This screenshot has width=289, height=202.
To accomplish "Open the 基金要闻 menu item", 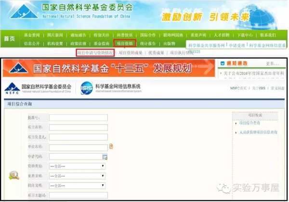I will [x=32, y=35].
